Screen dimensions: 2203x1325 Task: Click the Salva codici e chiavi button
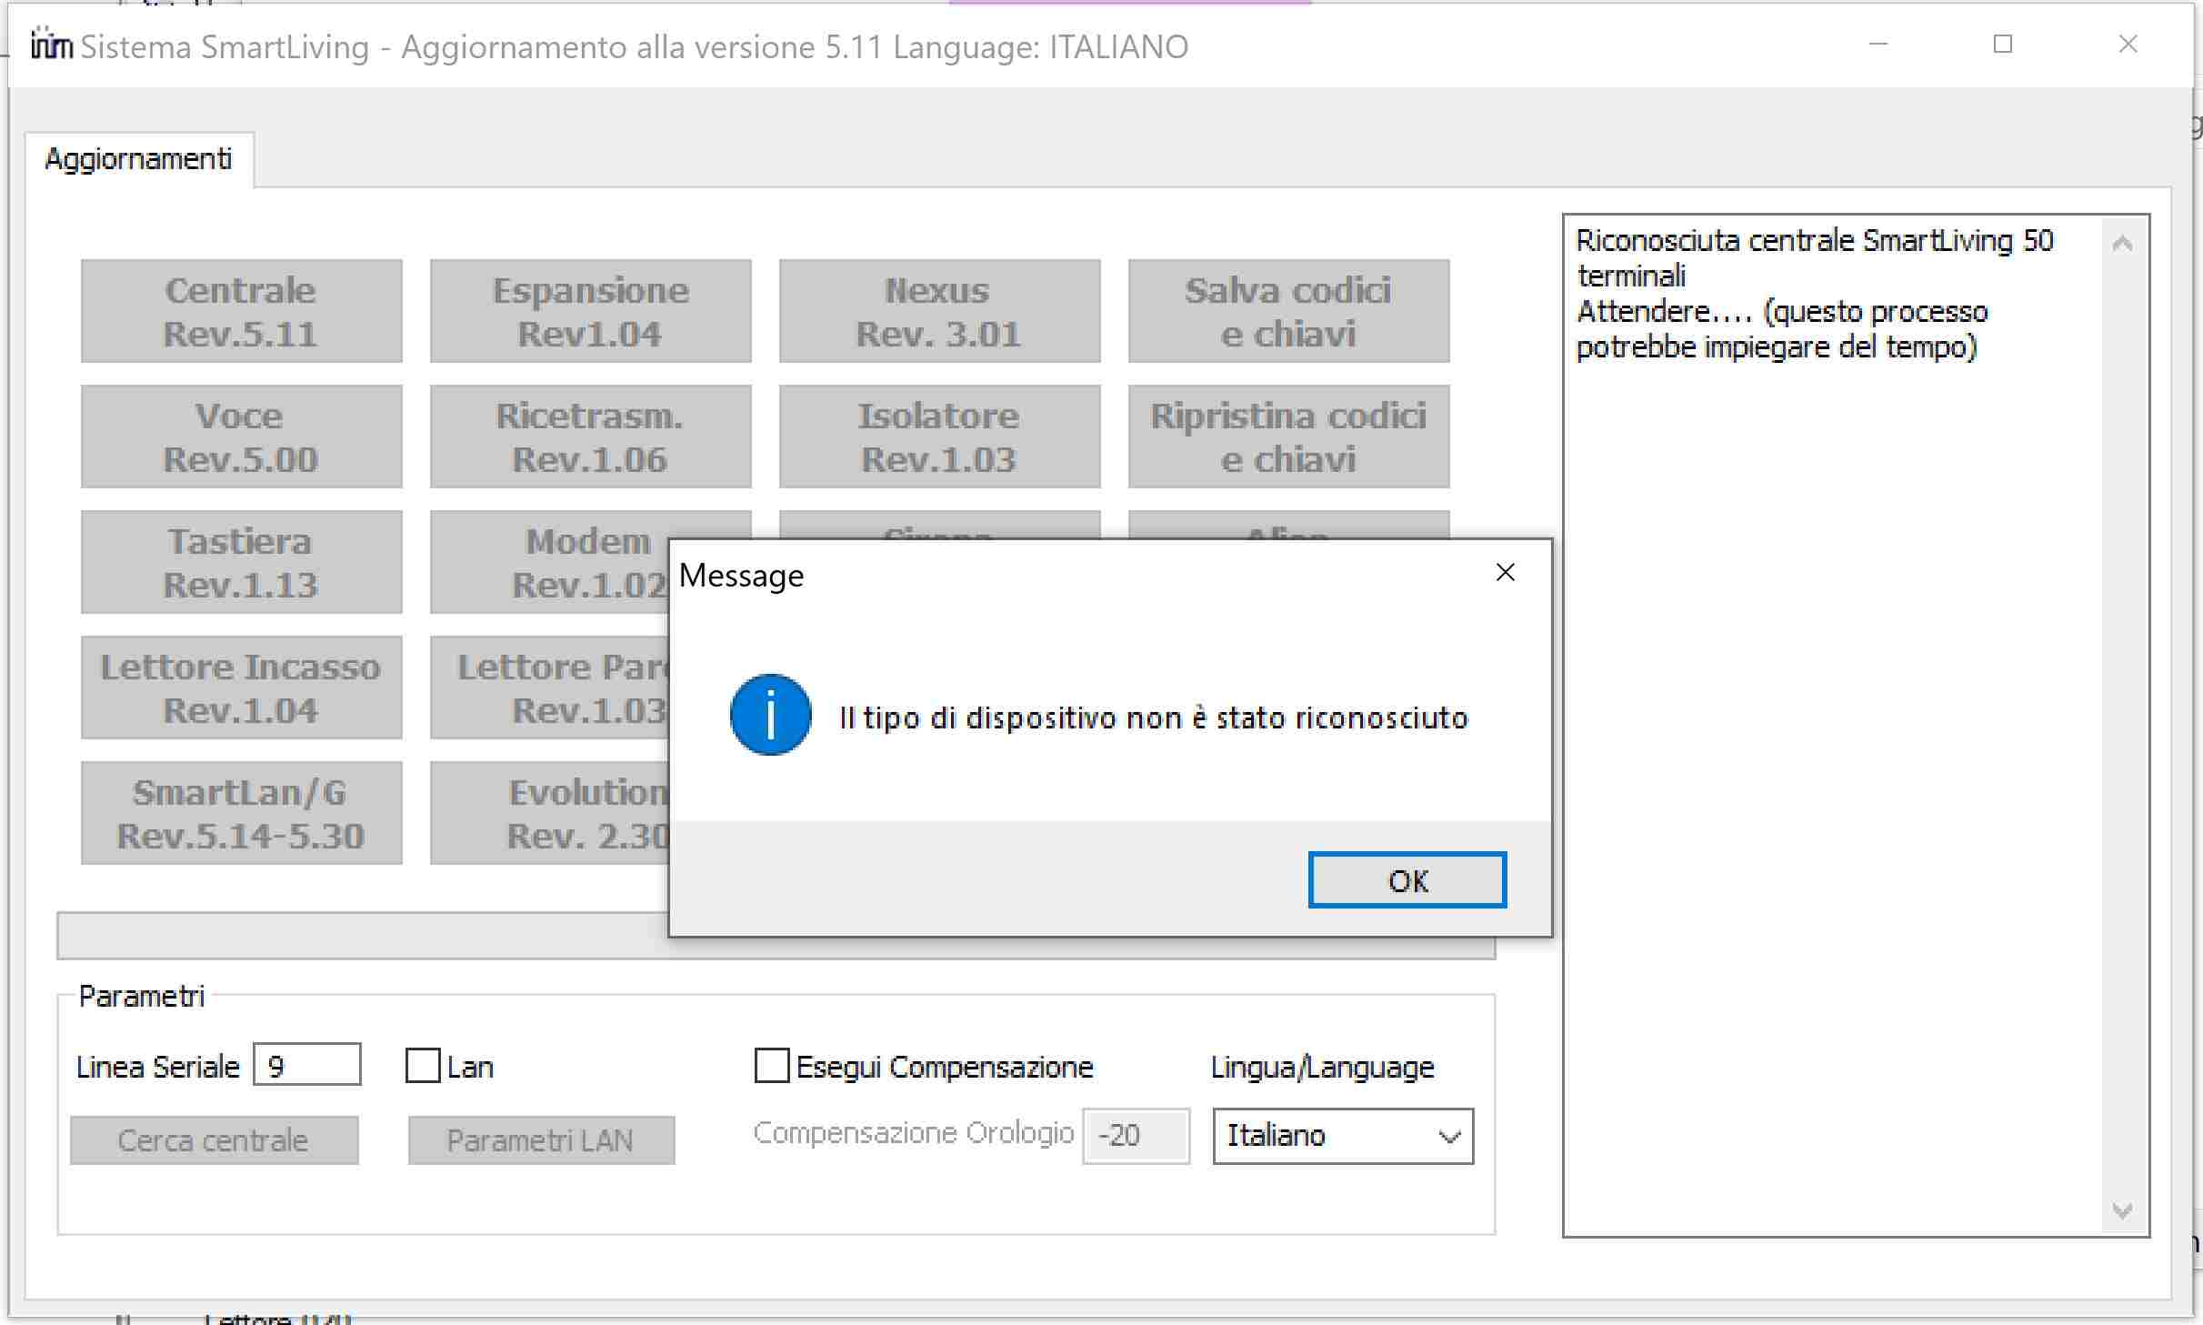pos(1288,311)
